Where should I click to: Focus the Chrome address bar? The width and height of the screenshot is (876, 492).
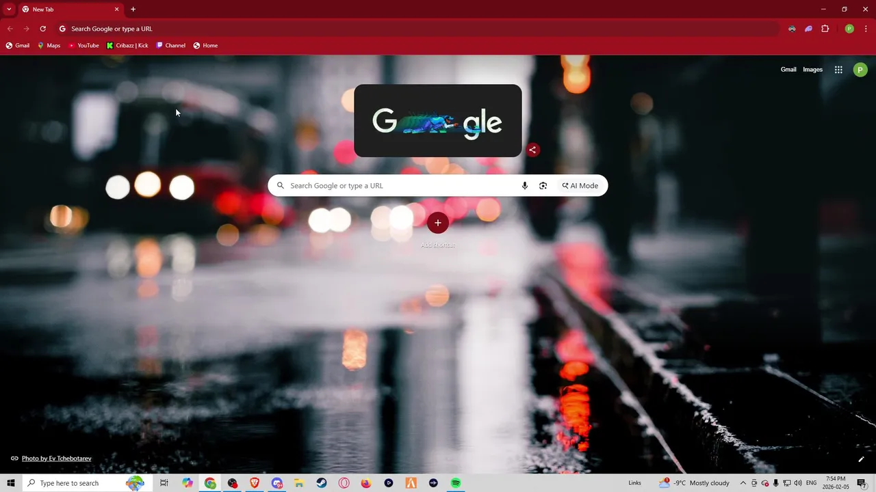[416, 29]
